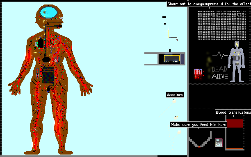Click the DEAD indicator text

point(219,69)
